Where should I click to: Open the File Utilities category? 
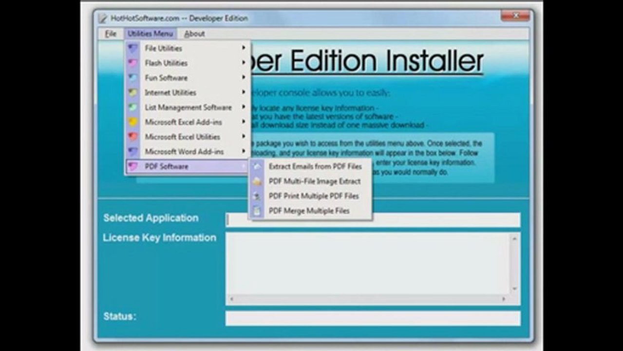[x=188, y=48]
